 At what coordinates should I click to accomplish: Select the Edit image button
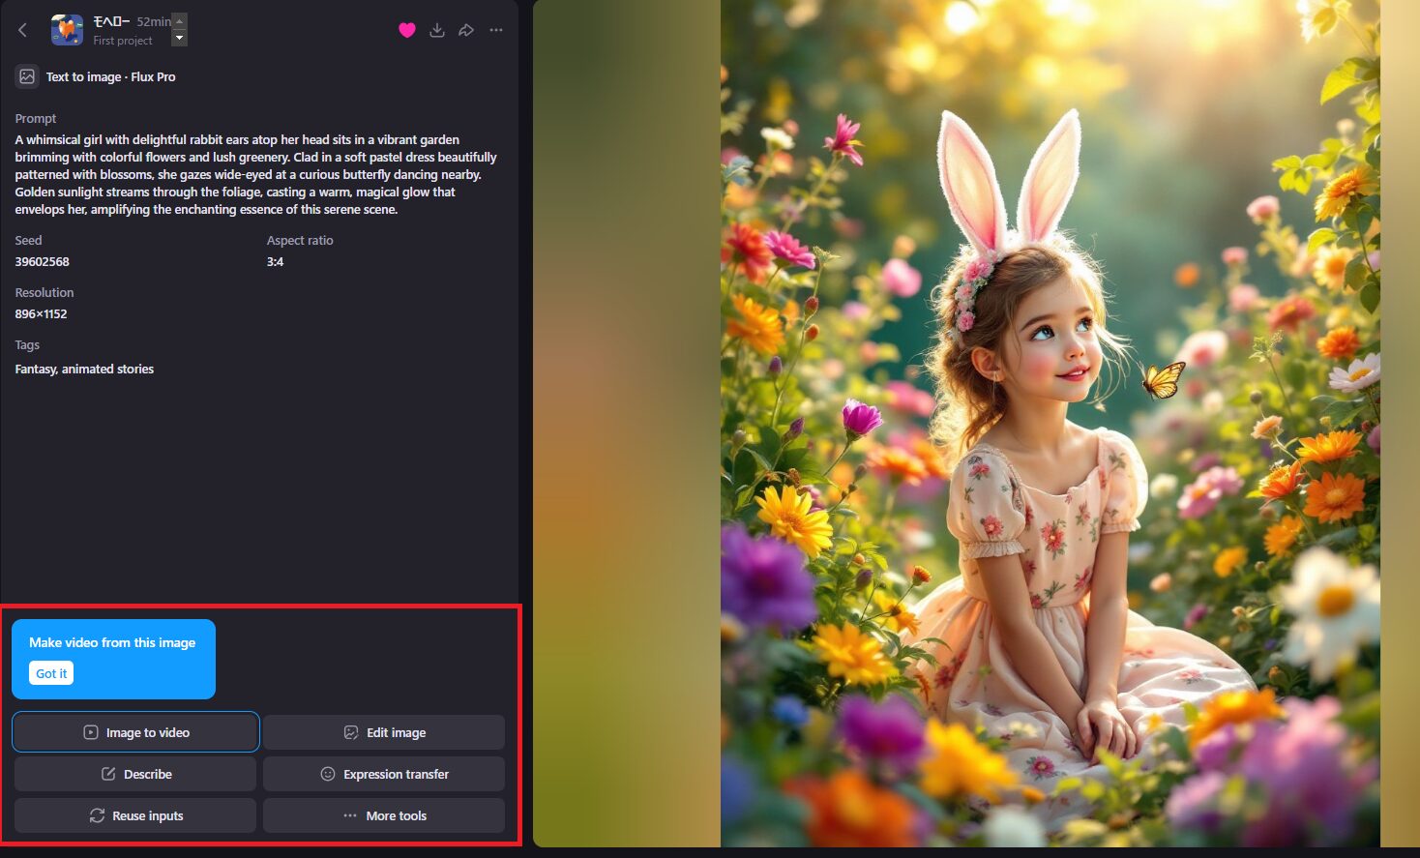tap(384, 732)
